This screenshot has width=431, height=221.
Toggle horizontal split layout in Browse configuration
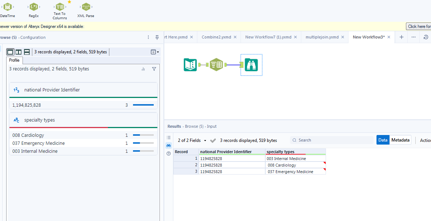point(27,52)
